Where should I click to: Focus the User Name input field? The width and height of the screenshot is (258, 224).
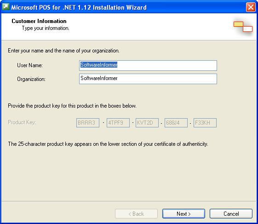coord(148,65)
